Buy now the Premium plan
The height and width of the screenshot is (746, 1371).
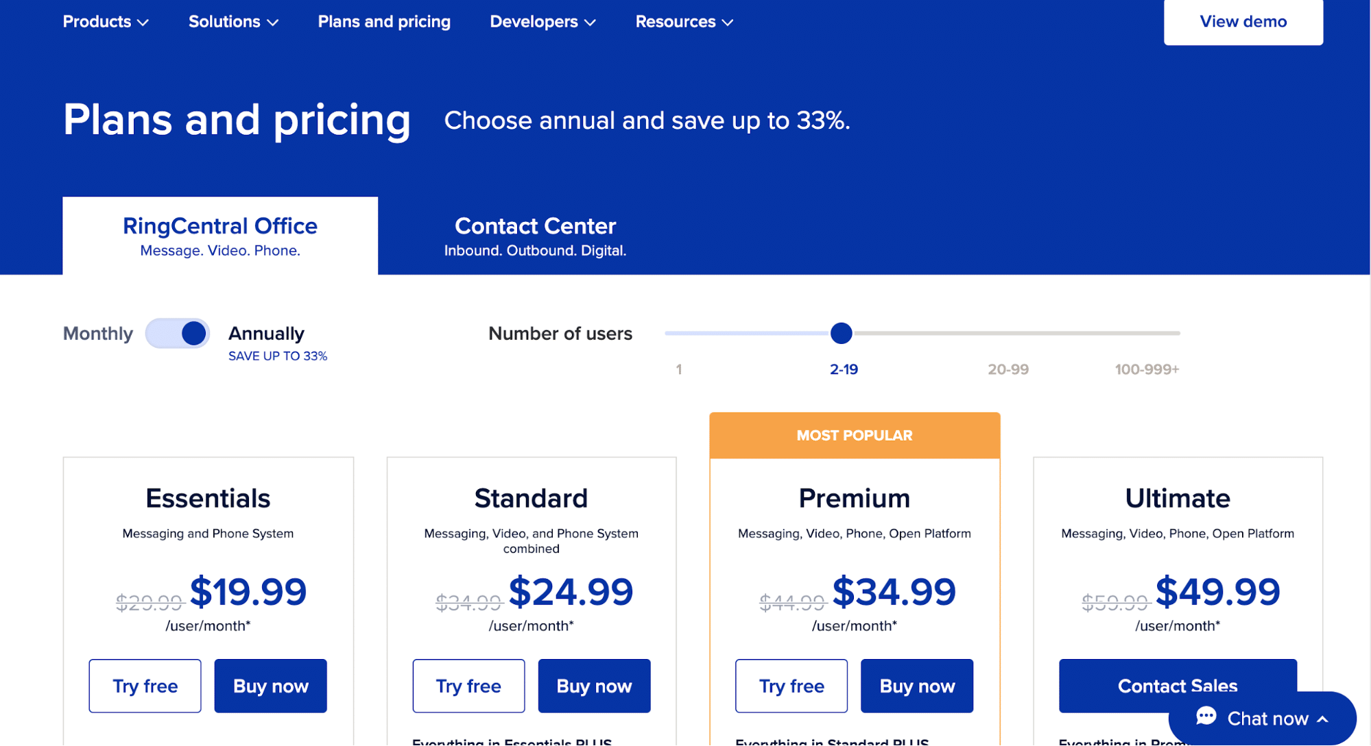[x=917, y=686]
